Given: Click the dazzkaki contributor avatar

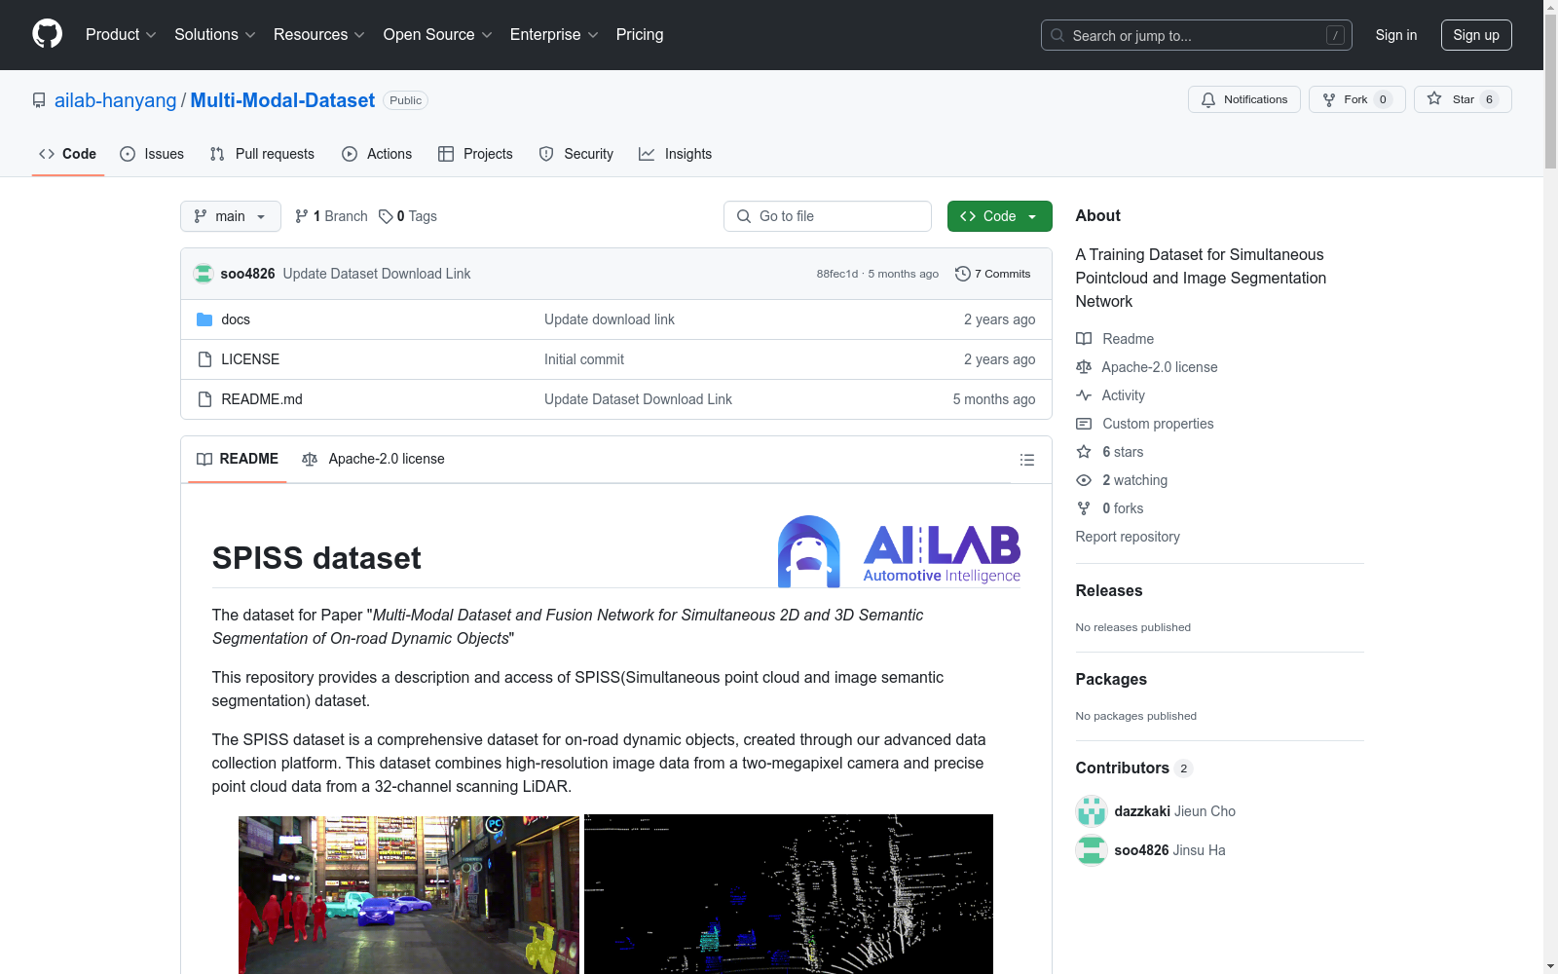Looking at the screenshot, I should pyautogui.click(x=1092, y=811).
